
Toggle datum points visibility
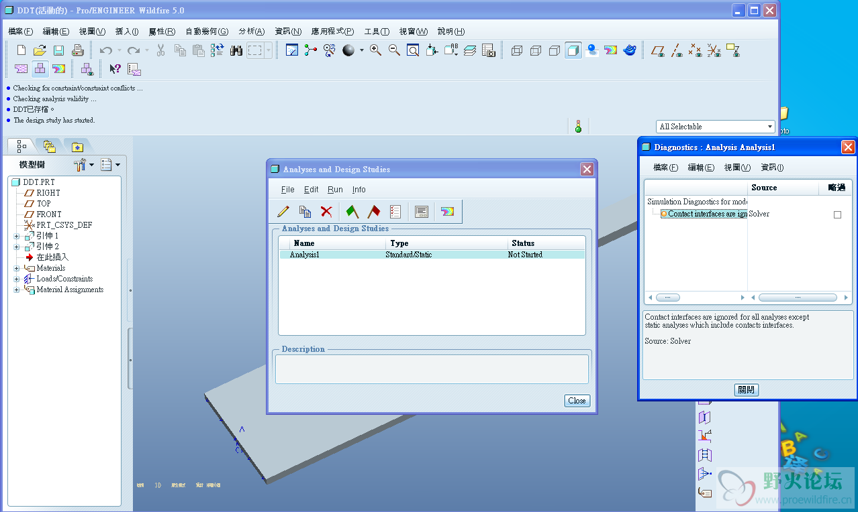[696, 50]
